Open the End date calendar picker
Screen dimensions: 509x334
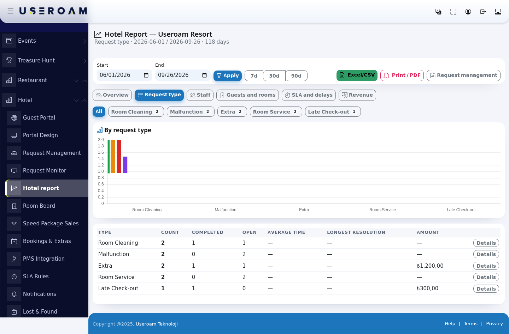(204, 75)
